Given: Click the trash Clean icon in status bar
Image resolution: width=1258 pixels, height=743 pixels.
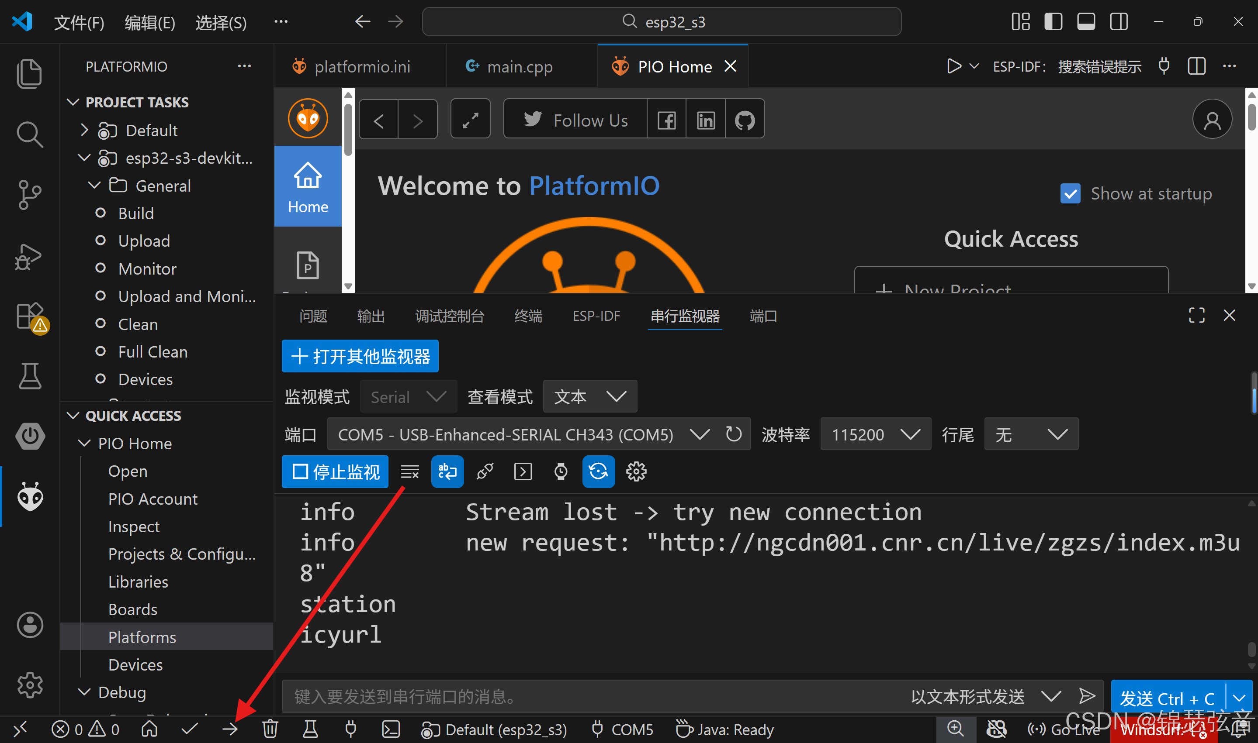Looking at the screenshot, I should tap(270, 729).
